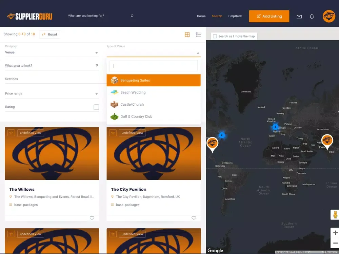Open HelpDesk nav link

click(x=235, y=16)
